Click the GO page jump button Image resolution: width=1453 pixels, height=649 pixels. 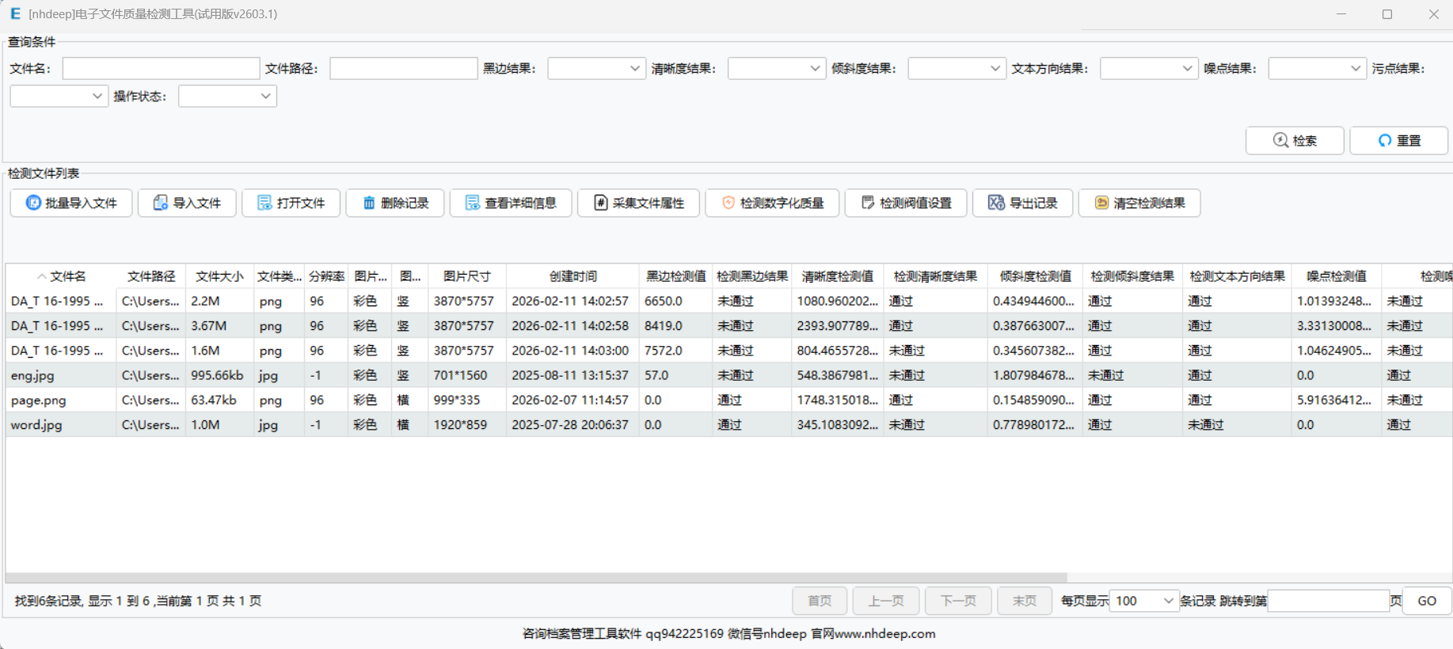coord(1427,601)
